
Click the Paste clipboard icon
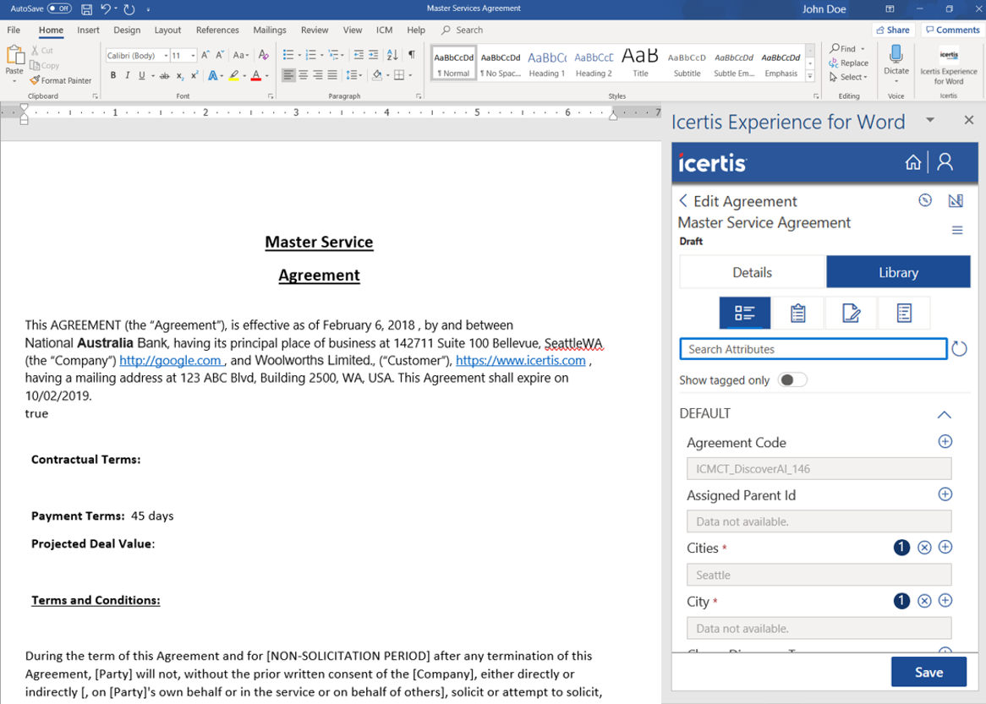[14, 56]
